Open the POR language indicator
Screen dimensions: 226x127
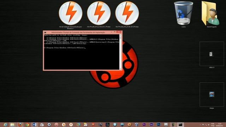click(213, 125)
